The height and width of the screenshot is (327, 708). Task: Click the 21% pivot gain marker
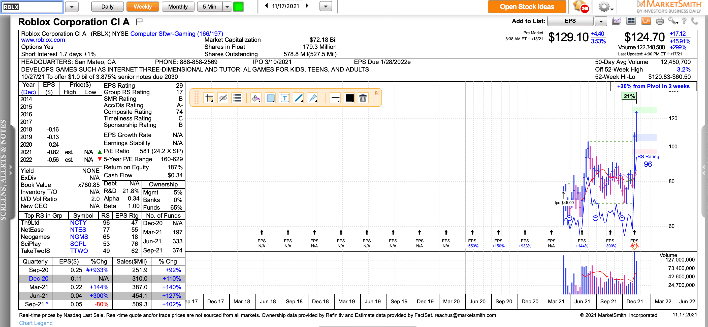pyautogui.click(x=629, y=96)
